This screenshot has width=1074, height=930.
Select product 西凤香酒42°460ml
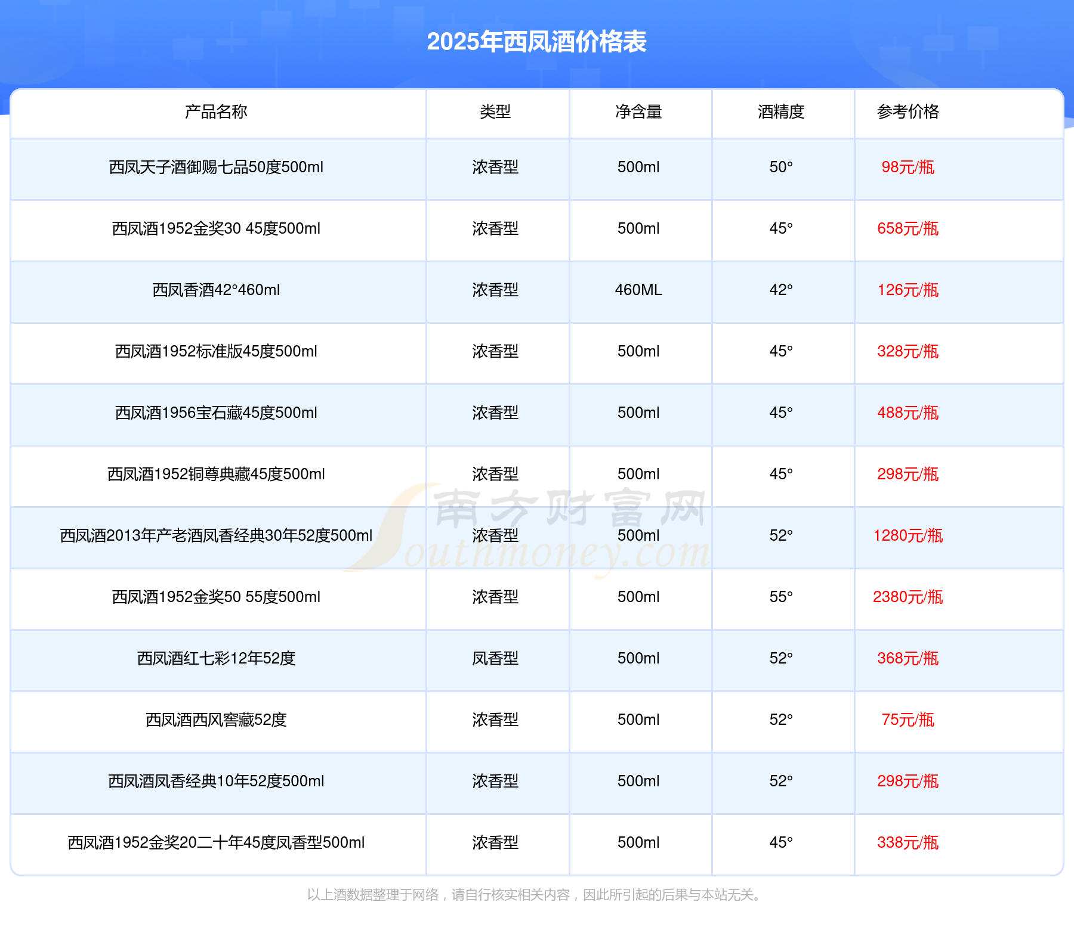click(216, 290)
